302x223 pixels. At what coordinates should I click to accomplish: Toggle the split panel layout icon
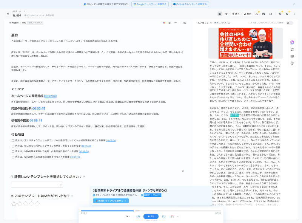220,14
